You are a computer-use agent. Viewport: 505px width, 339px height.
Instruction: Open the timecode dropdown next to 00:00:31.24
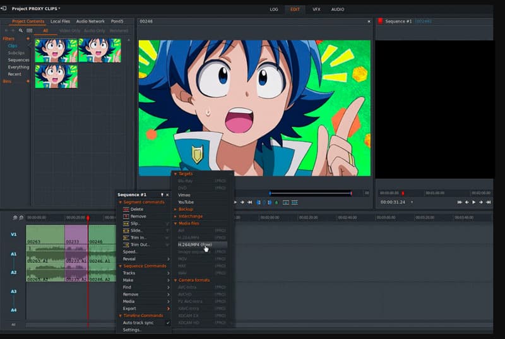click(412, 202)
